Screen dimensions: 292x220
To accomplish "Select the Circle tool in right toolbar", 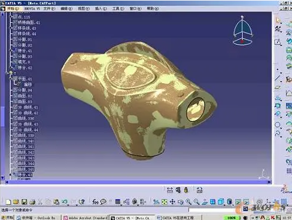I will pyautogui.click(x=278, y=125).
